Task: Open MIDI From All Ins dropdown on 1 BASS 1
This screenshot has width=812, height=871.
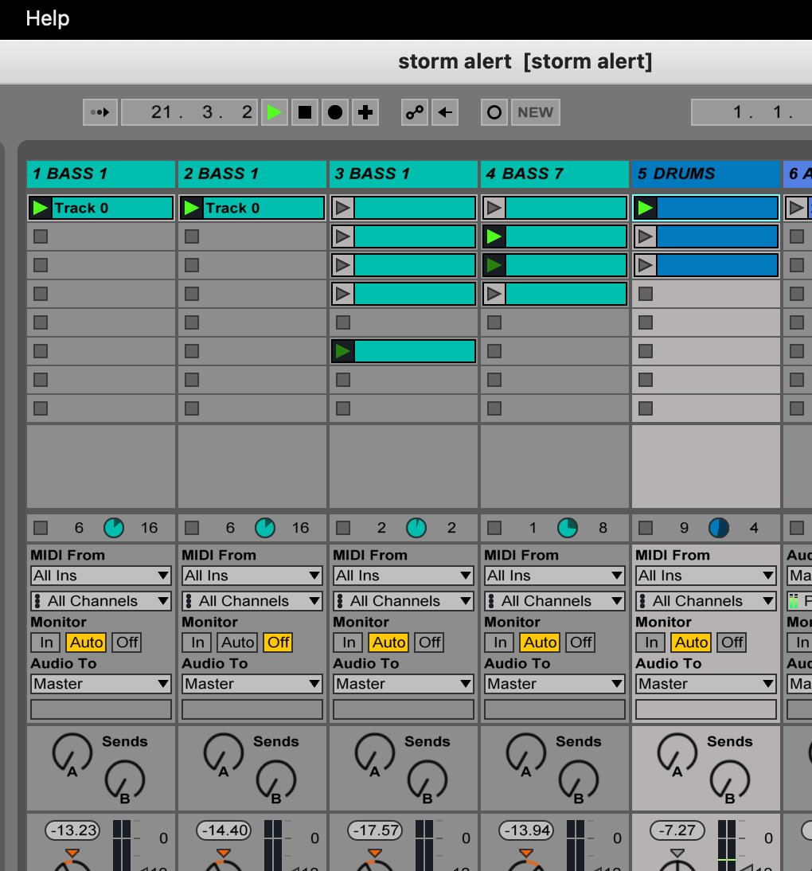Action: click(101, 576)
